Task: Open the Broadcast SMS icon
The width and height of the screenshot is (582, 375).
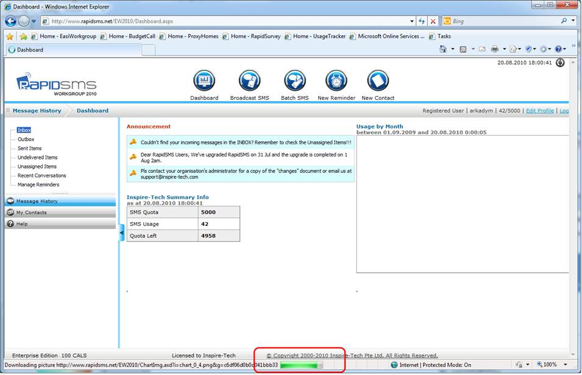Action: pyautogui.click(x=249, y=80)
